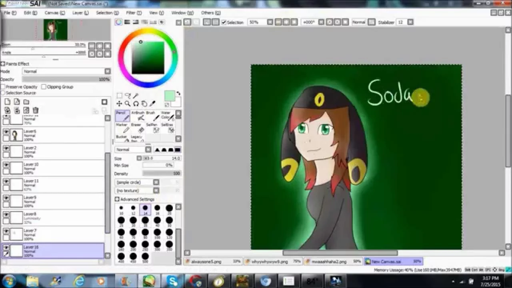Select the Bucket tool
512x288 pixels.
pos(122,138)
